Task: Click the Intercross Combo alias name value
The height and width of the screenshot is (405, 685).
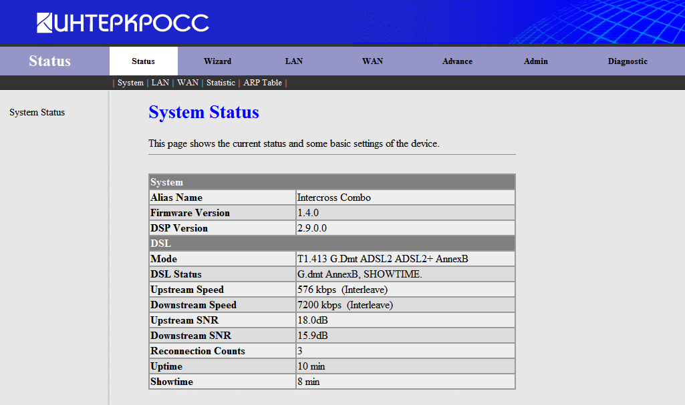Action: (x=334, y=197)
